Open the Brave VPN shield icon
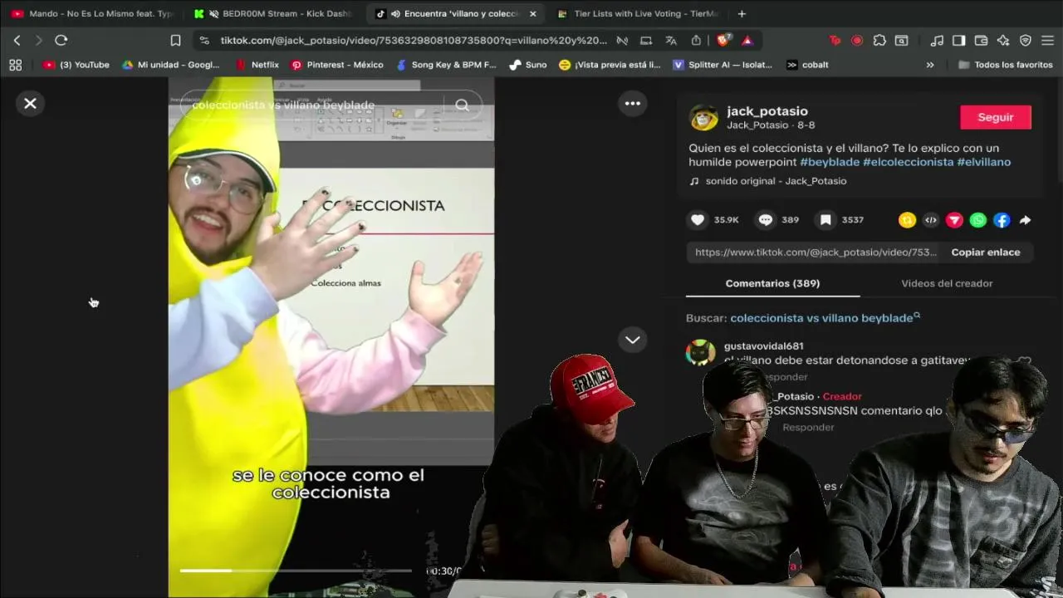The image size is (1063, 598). [1026, 40]
